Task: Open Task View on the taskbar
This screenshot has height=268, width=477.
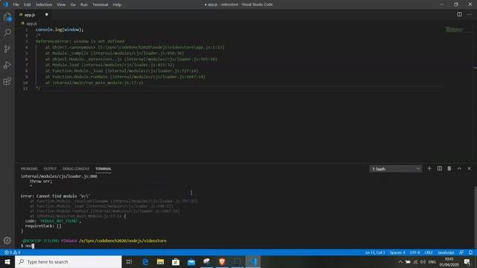Action: 129,261
